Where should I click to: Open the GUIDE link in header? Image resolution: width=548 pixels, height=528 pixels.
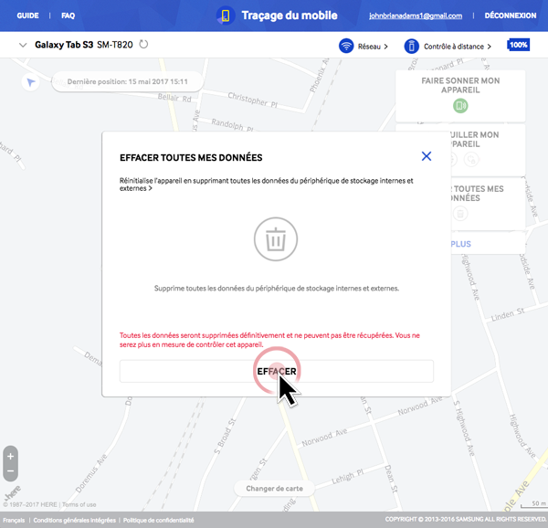27,16
